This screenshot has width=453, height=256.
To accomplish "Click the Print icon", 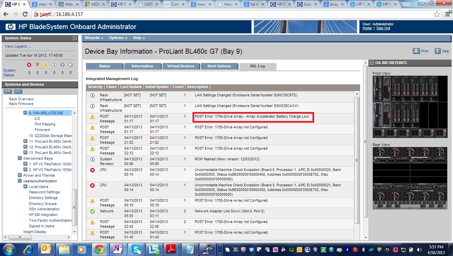I will (x=416, y=51).
